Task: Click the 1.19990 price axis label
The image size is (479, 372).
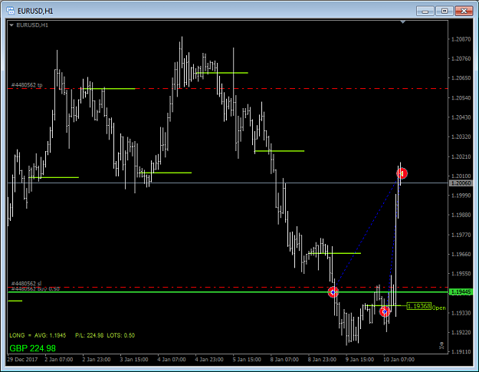Action: coord(461,196)
